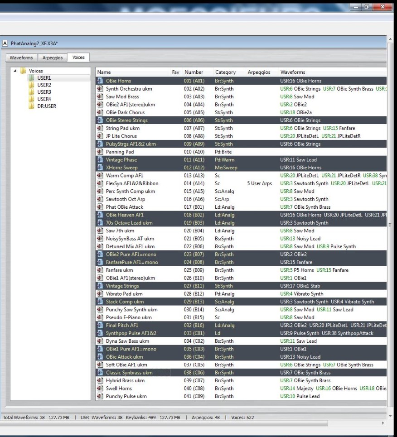Image resolution: width=397 pixels, height=437 pixels.
Task: Click the right arrow of the horizontal scrollbar
Action: tap(383, 423)
